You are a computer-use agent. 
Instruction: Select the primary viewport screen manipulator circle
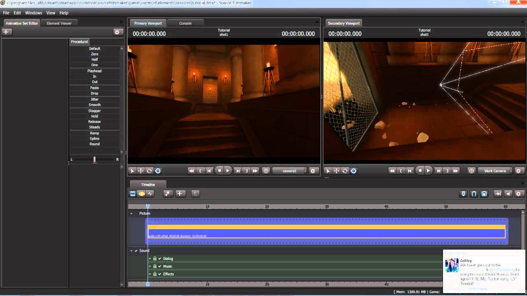tap(158, 171)
